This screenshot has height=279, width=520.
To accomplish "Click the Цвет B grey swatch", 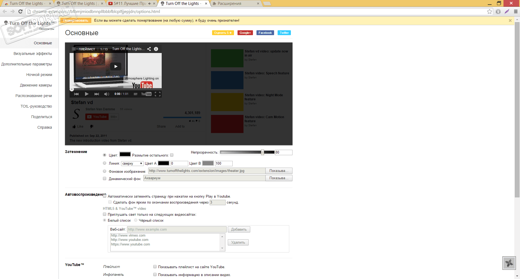I will pos(208,163).
